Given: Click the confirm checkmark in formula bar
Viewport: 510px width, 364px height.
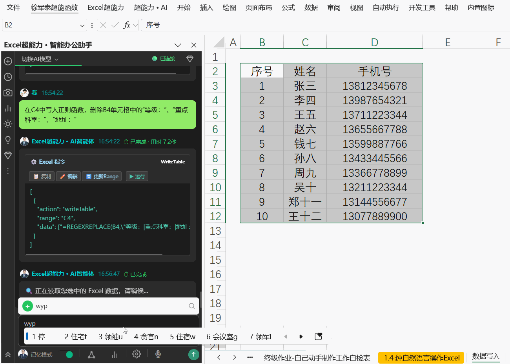Looking at the screenshot, I should (115, 25).
